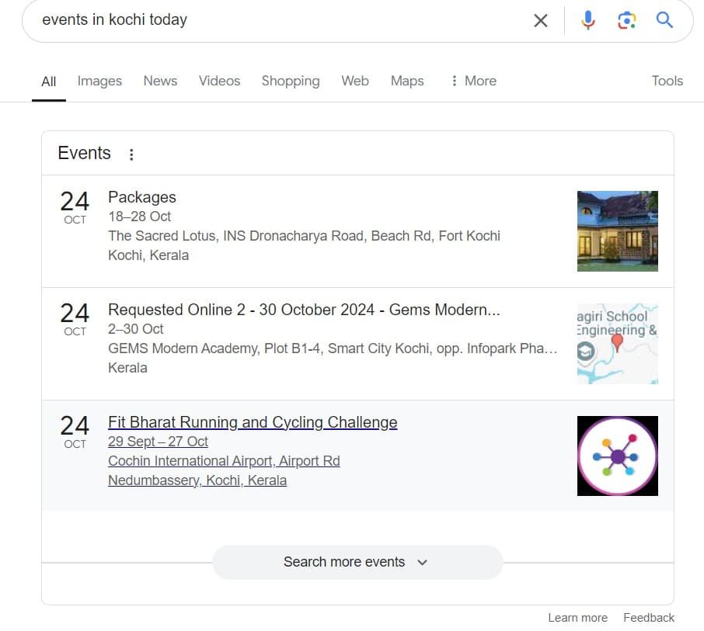Click the chevron on Search more events
Screen dimensions: 704x631
(x=421, y=562)
